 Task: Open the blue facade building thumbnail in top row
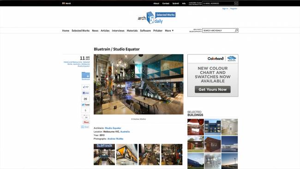pyautogui.click(x=213, y=127)
